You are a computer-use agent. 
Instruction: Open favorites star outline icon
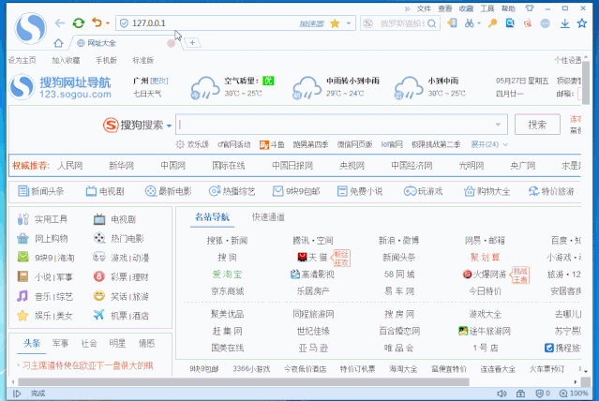click(x=582, y=23)
